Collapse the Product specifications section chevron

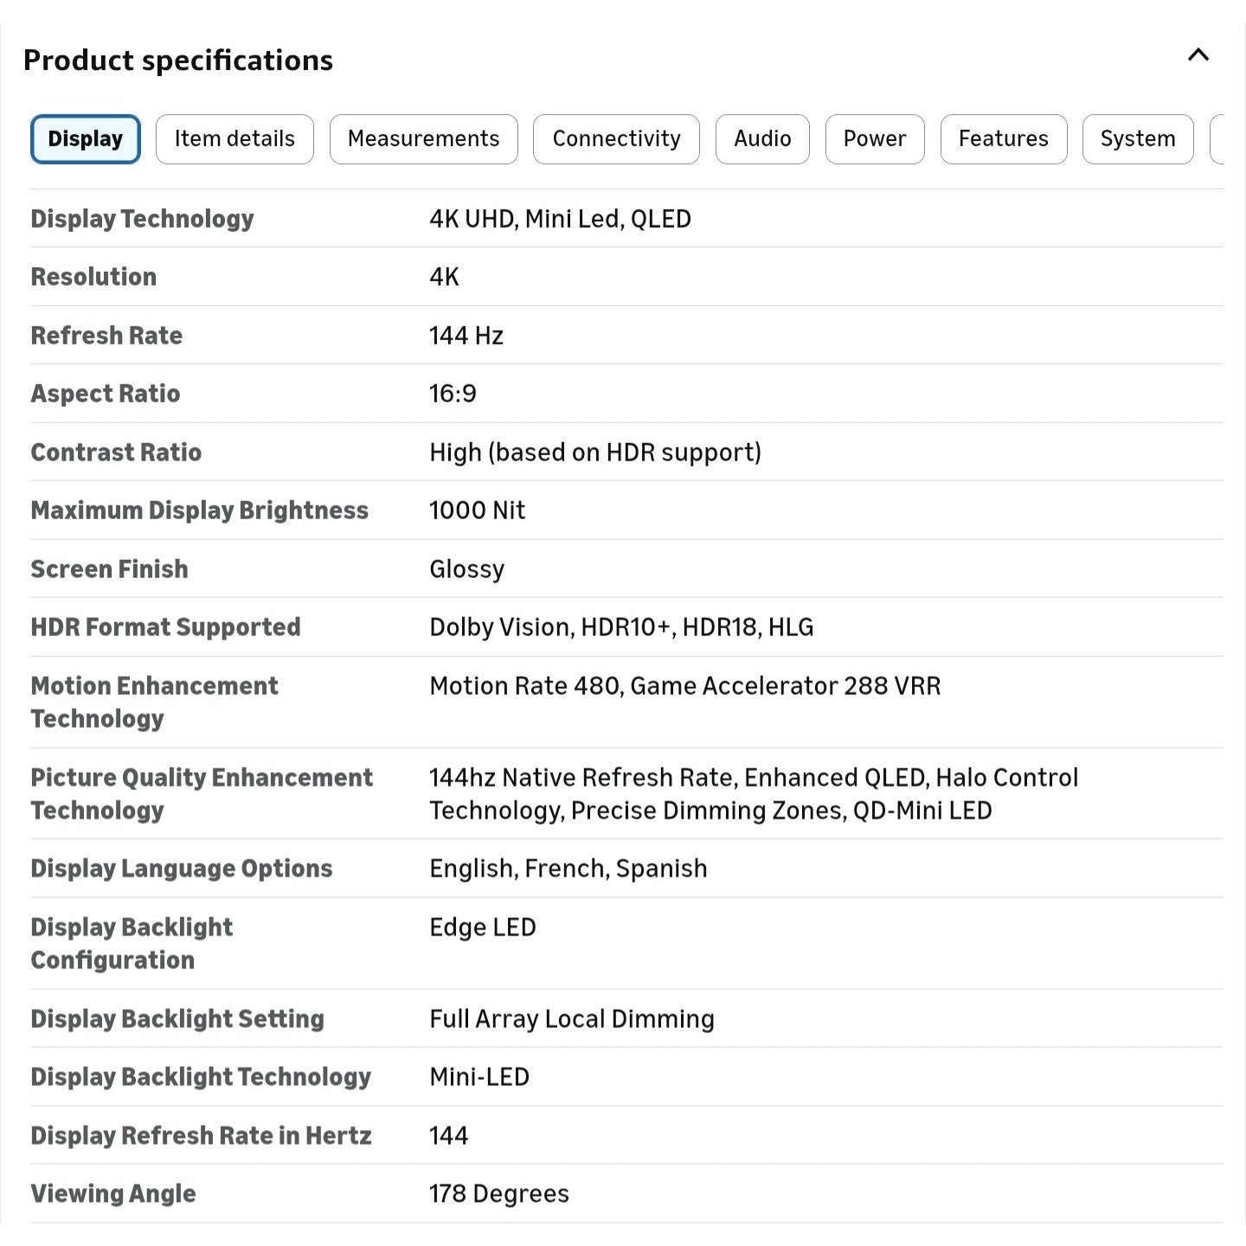click(1198, 55)
